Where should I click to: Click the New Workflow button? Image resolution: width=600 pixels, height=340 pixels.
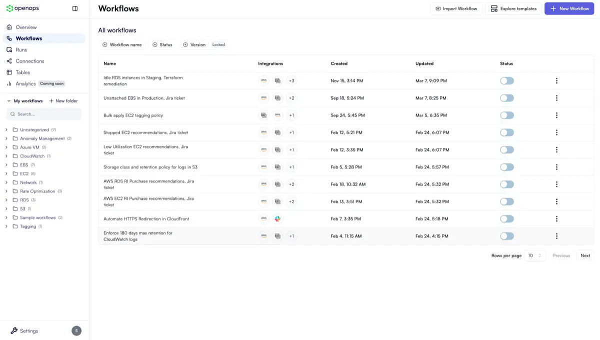click(569, 8)
